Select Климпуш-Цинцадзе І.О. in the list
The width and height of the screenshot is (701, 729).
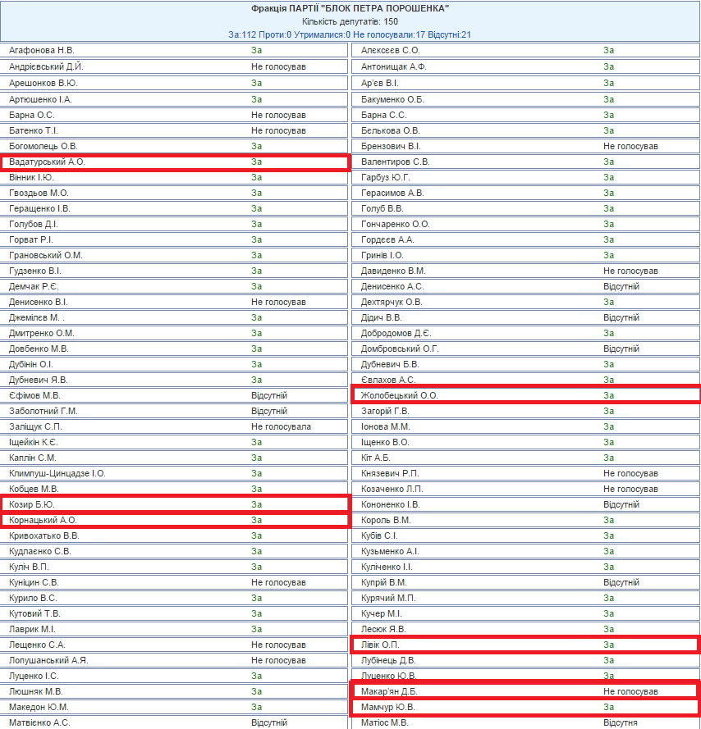tap(57, 473)
